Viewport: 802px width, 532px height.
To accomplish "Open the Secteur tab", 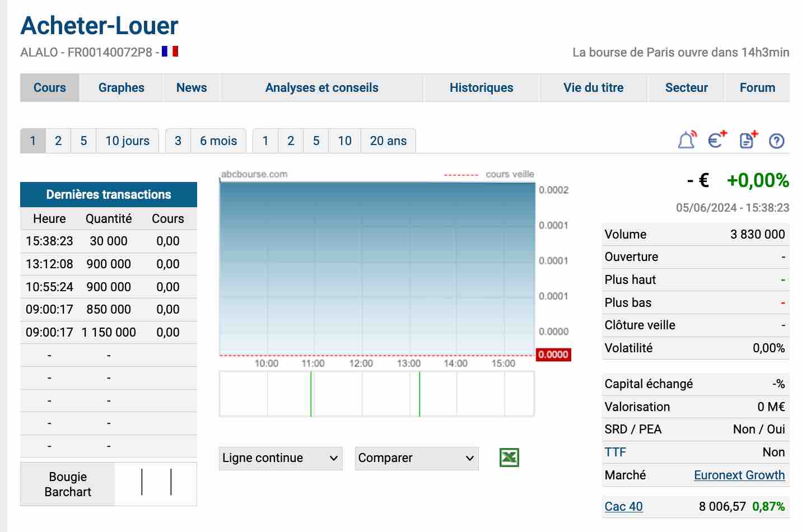I will click(x=687, y=87).
